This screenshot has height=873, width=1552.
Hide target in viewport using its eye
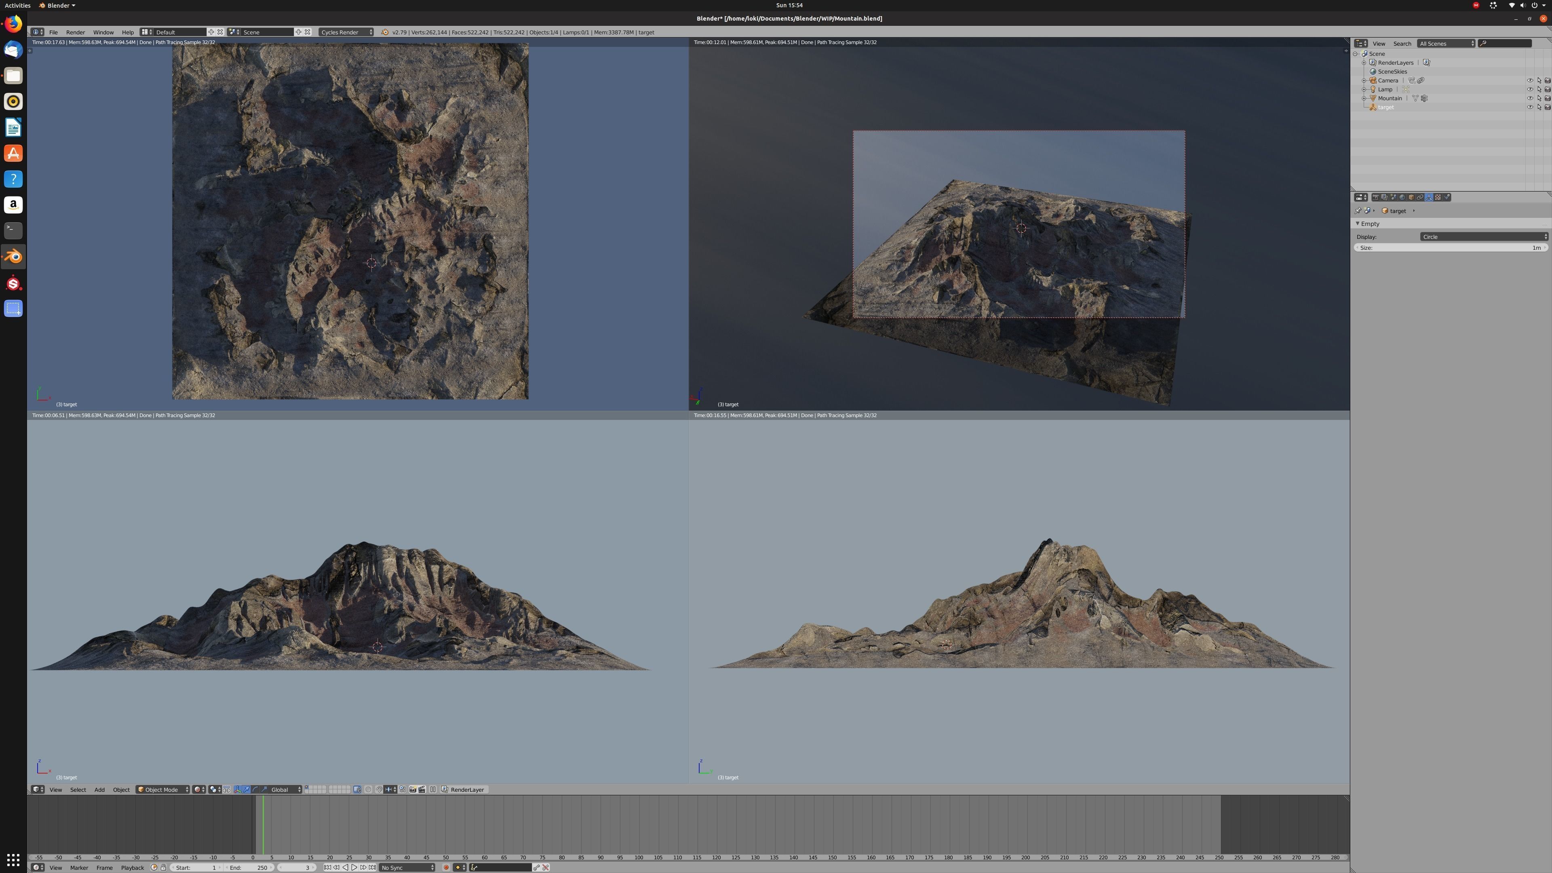point(1530,107)
